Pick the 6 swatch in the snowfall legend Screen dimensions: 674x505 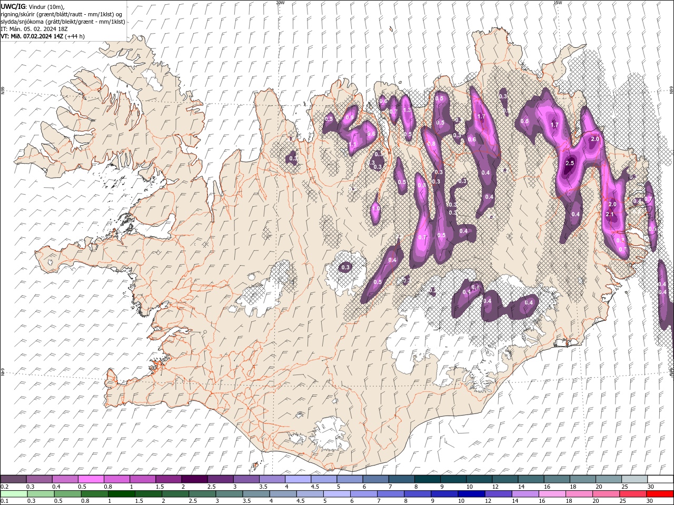point(375,479)
